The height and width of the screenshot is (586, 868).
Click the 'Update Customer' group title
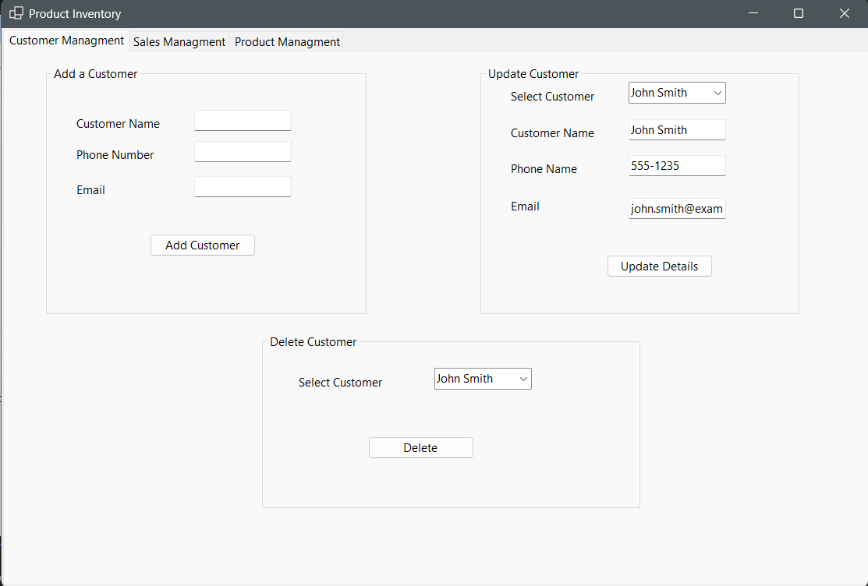click(x=533, y=74)
